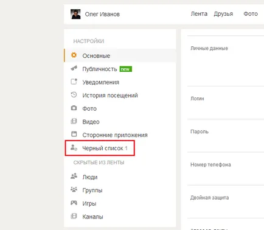Viewport: 264px width, 230px height.
Task: Go to the Лента tab
Action: pos(199,14)
